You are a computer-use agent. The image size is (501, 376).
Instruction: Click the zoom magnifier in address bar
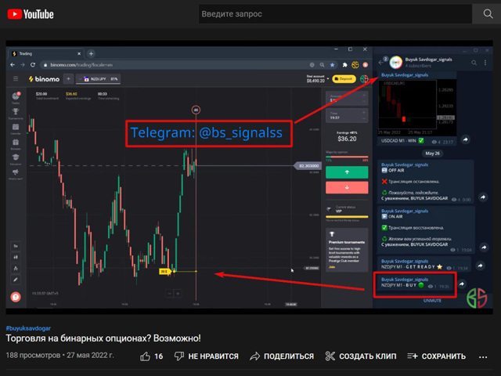coord(322,65)
